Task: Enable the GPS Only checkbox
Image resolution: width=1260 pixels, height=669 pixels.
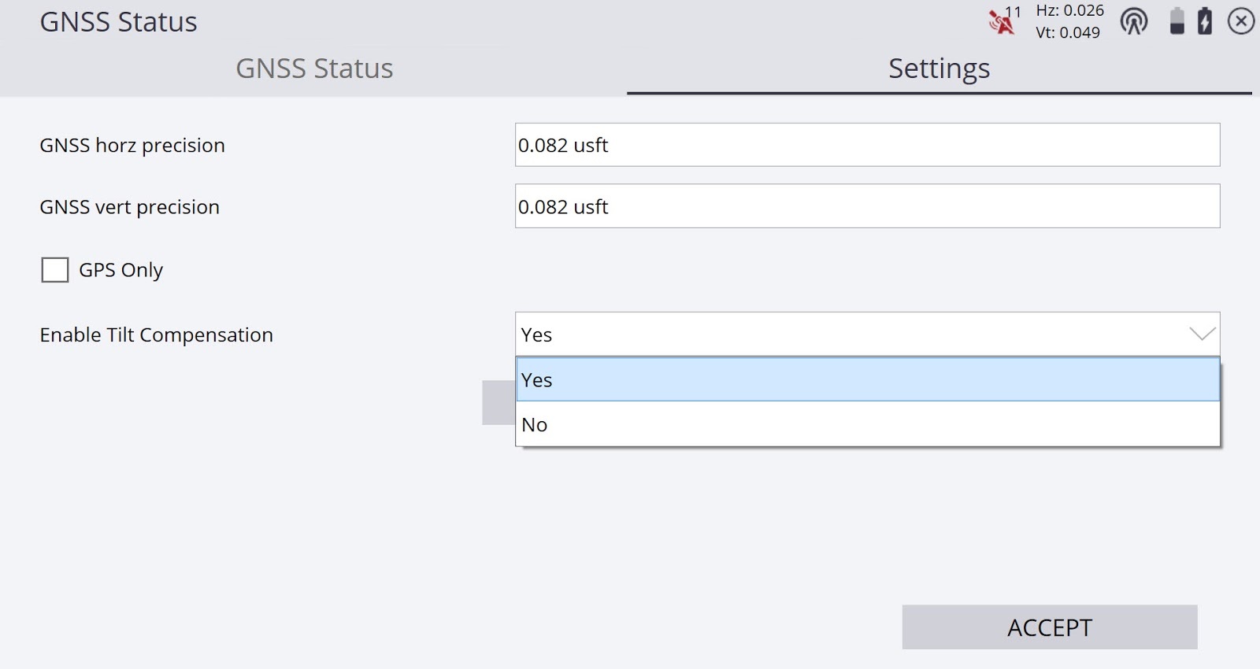Action: (x=55, y=270)
